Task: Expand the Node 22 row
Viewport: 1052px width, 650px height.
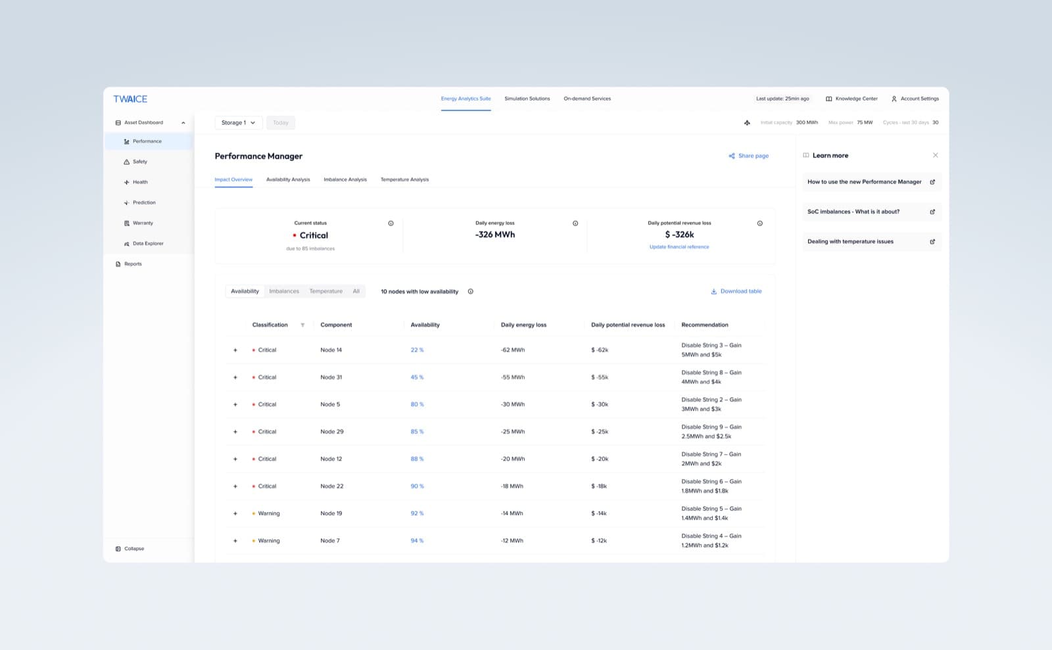Action: 235,486
